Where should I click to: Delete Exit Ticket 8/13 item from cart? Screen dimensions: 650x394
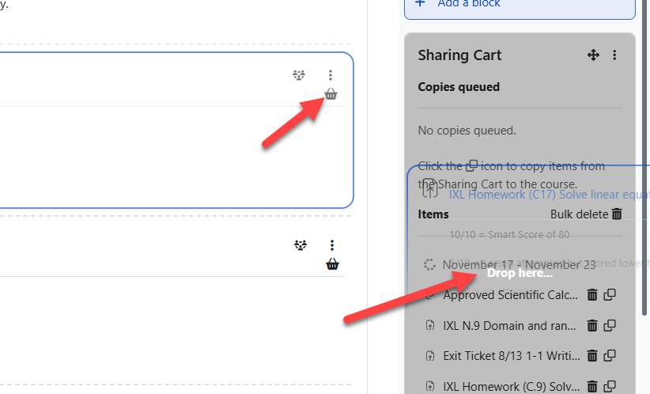tap(591, 355)
